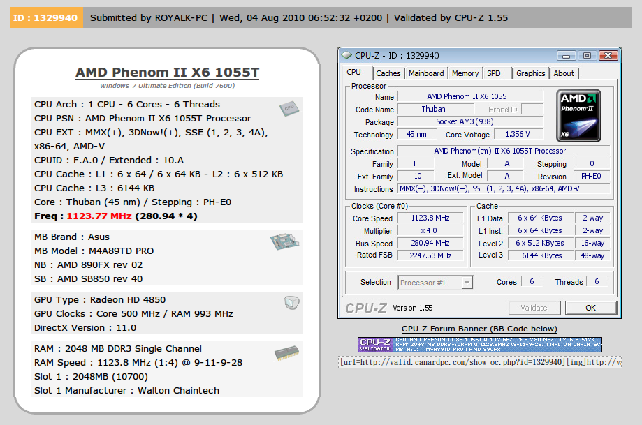Click the Level 2 cache 16-way value
The height and width of the screenshot is (425, 642).
[592, 243]
